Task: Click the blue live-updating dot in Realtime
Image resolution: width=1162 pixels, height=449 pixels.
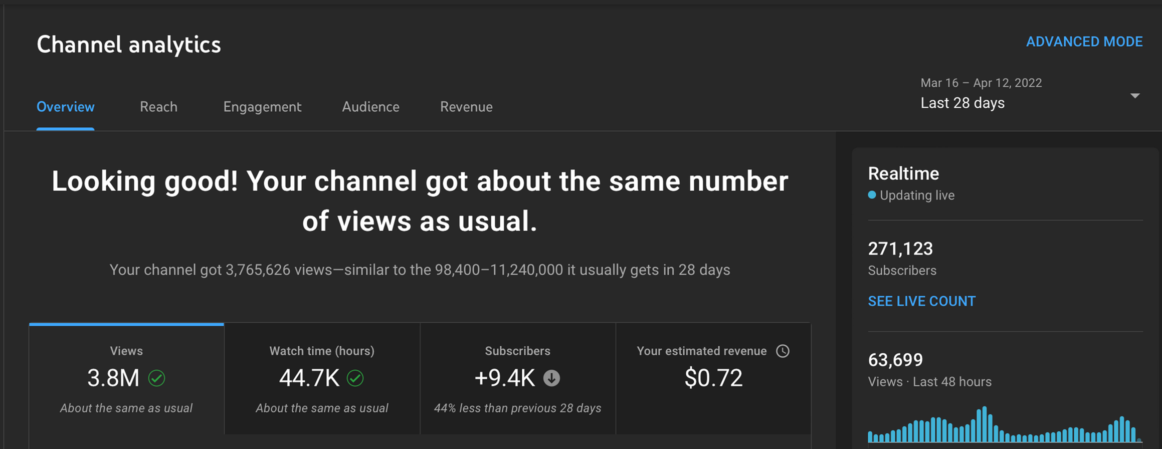Action: tap(871, 195)
